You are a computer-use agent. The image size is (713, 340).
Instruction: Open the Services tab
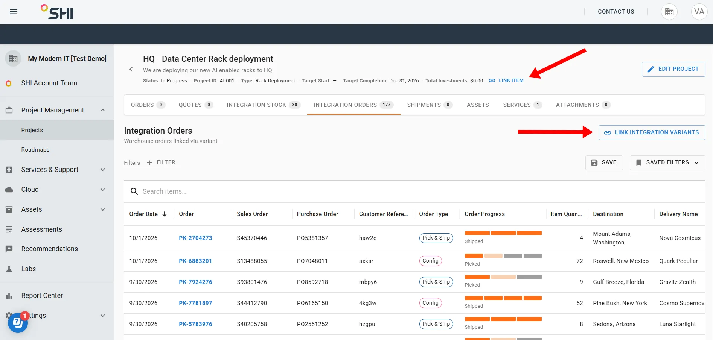coord(523,105)
